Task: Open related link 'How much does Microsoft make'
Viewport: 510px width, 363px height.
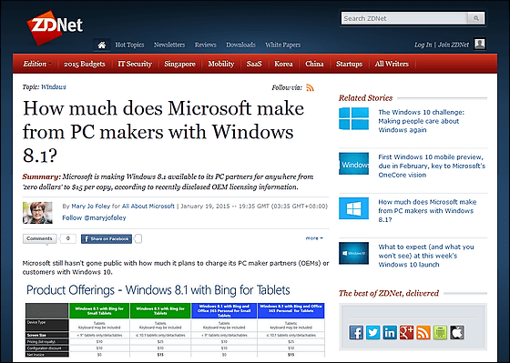Action: click(427, 210)
